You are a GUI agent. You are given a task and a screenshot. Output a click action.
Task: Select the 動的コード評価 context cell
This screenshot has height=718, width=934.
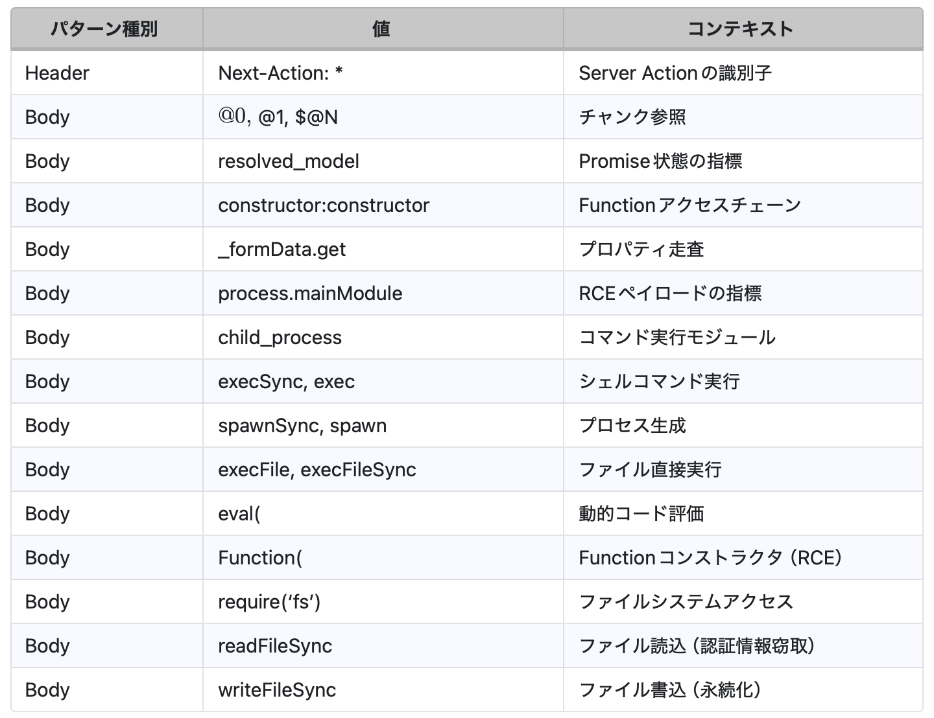641,514
